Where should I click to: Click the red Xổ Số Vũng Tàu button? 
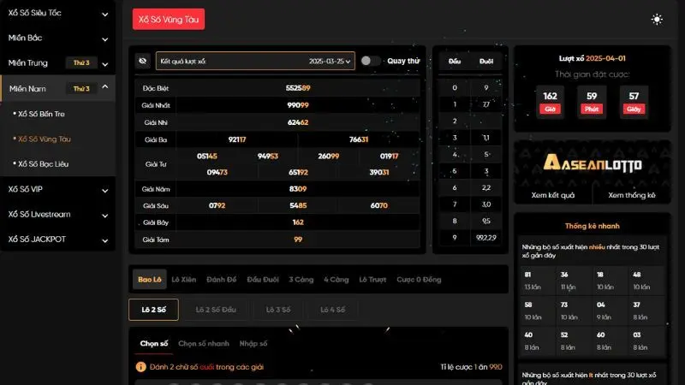coord(169,19)
